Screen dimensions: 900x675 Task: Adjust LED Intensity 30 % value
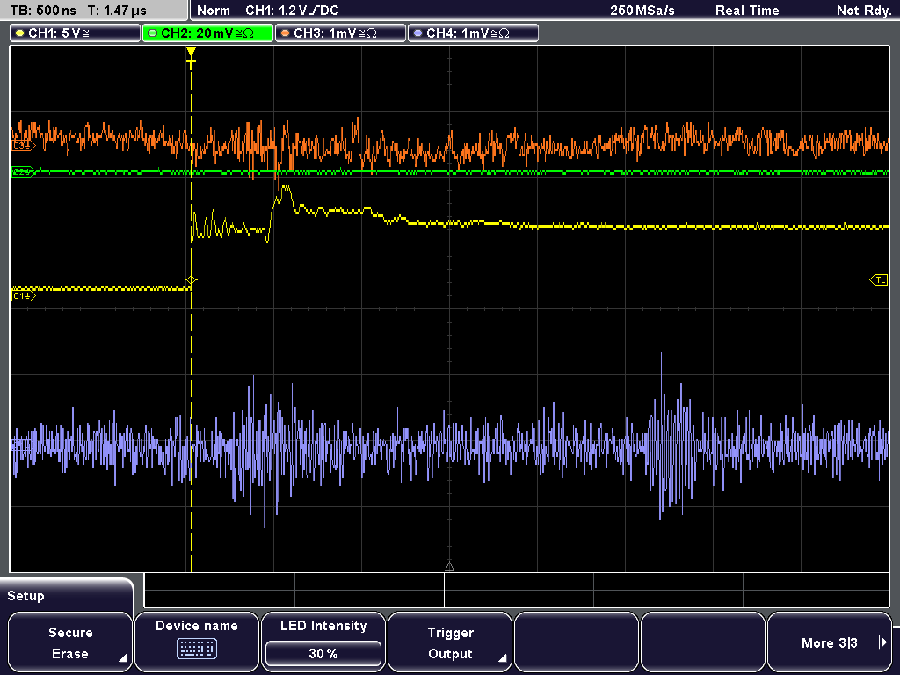(x=323, y=653)
